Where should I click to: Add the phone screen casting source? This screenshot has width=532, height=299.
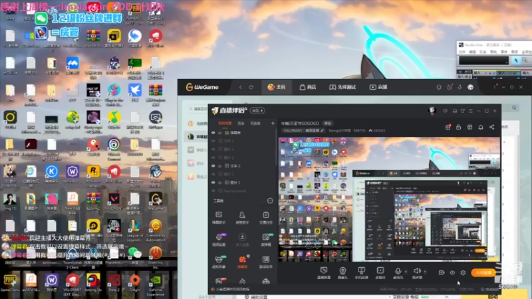click(x=361, y=273)
